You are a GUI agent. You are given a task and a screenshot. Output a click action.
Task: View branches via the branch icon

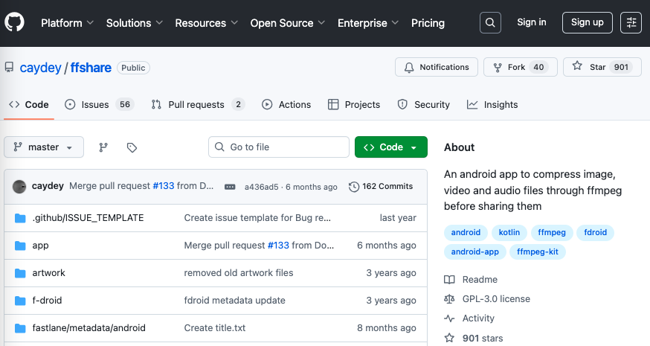[x=103, y=147]
